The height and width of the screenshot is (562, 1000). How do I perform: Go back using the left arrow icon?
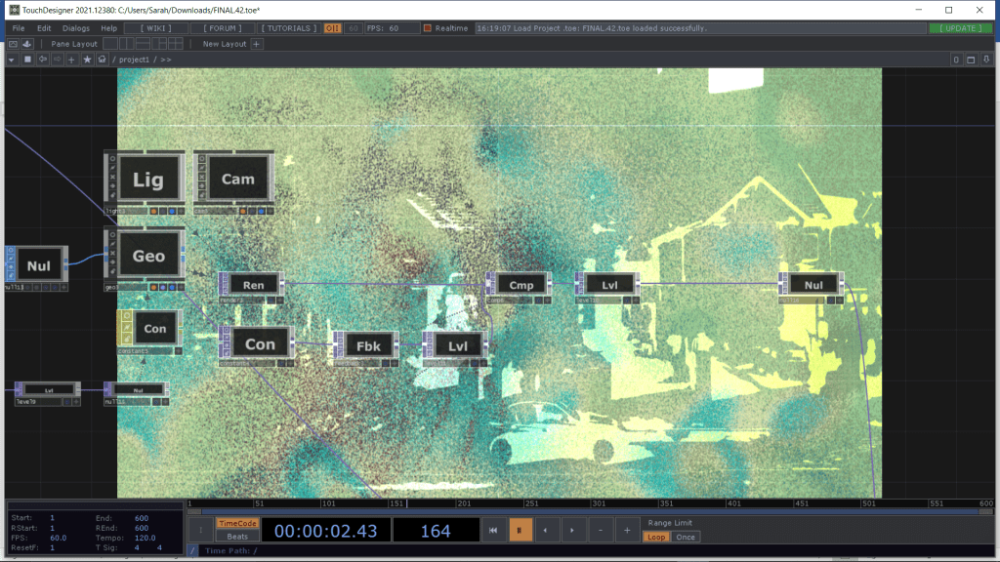tap(42, 60)
